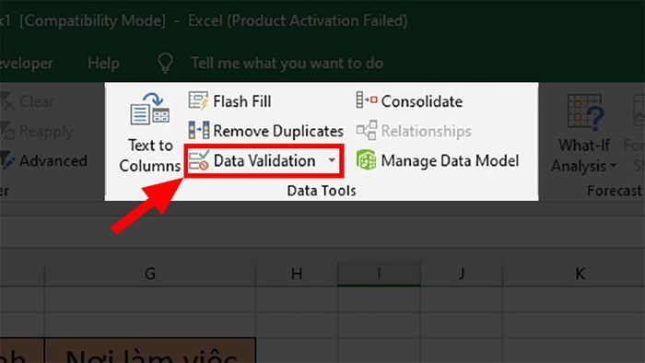The width and height of the screenshot is (645, 363).
Task: Select the Remove Duplicates icon
Action: coord(199,130)
